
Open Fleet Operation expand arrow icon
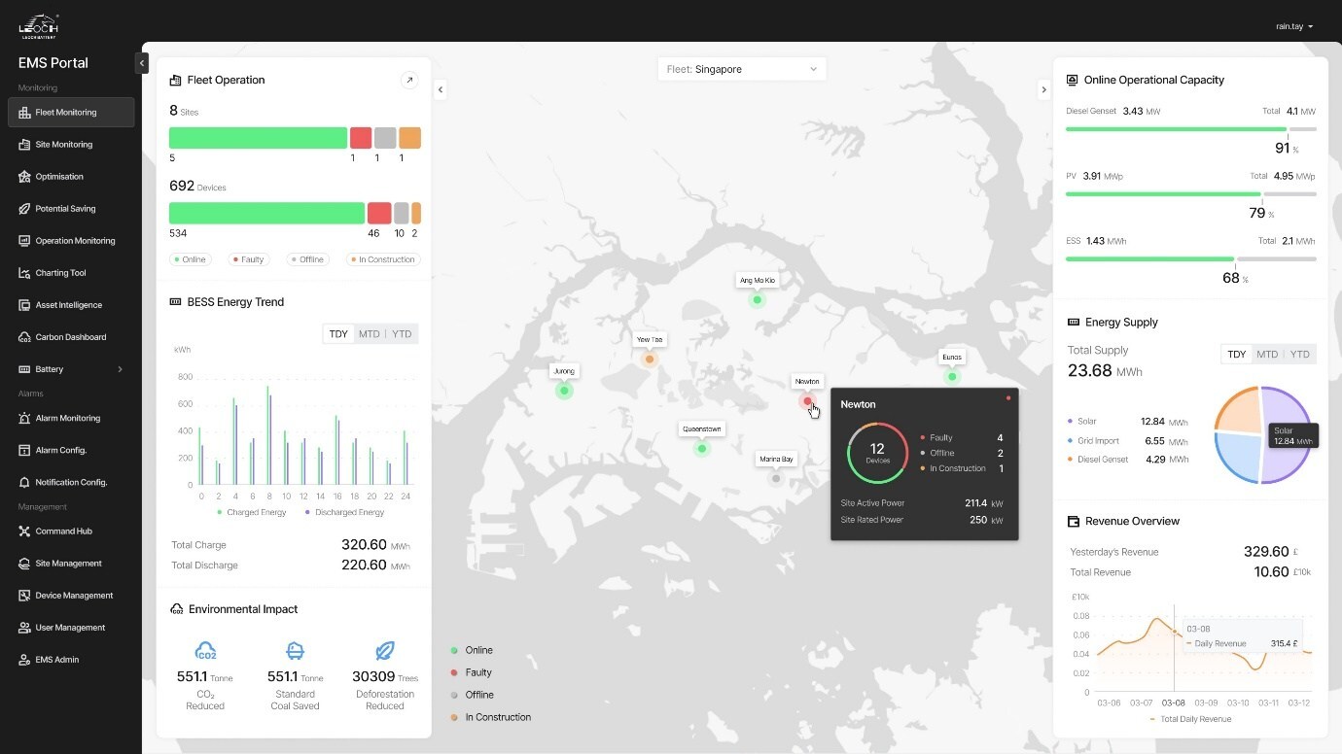tap(409, 81)
